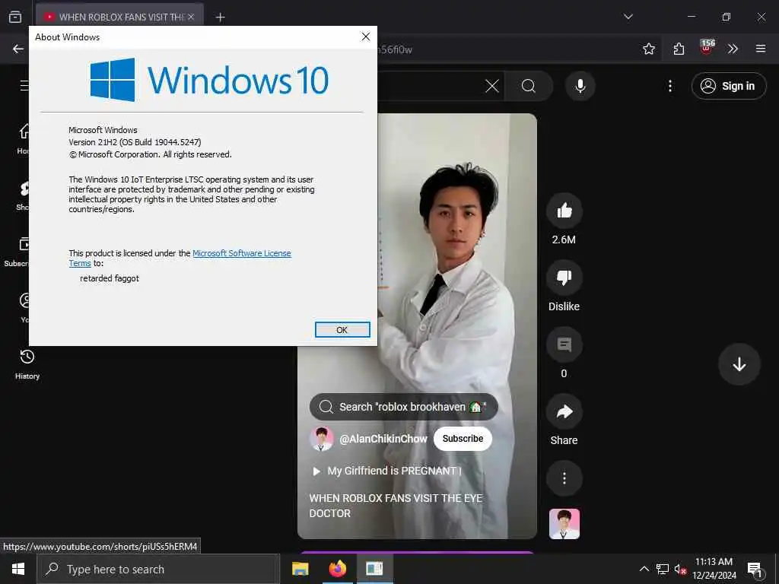Click sound thumbnail below more actions
The height and width of the screenshot is (584, 779).
564,524
